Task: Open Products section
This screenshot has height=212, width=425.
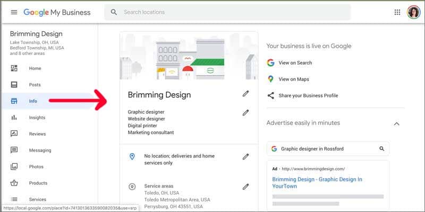Action: (x=38, y=183)
